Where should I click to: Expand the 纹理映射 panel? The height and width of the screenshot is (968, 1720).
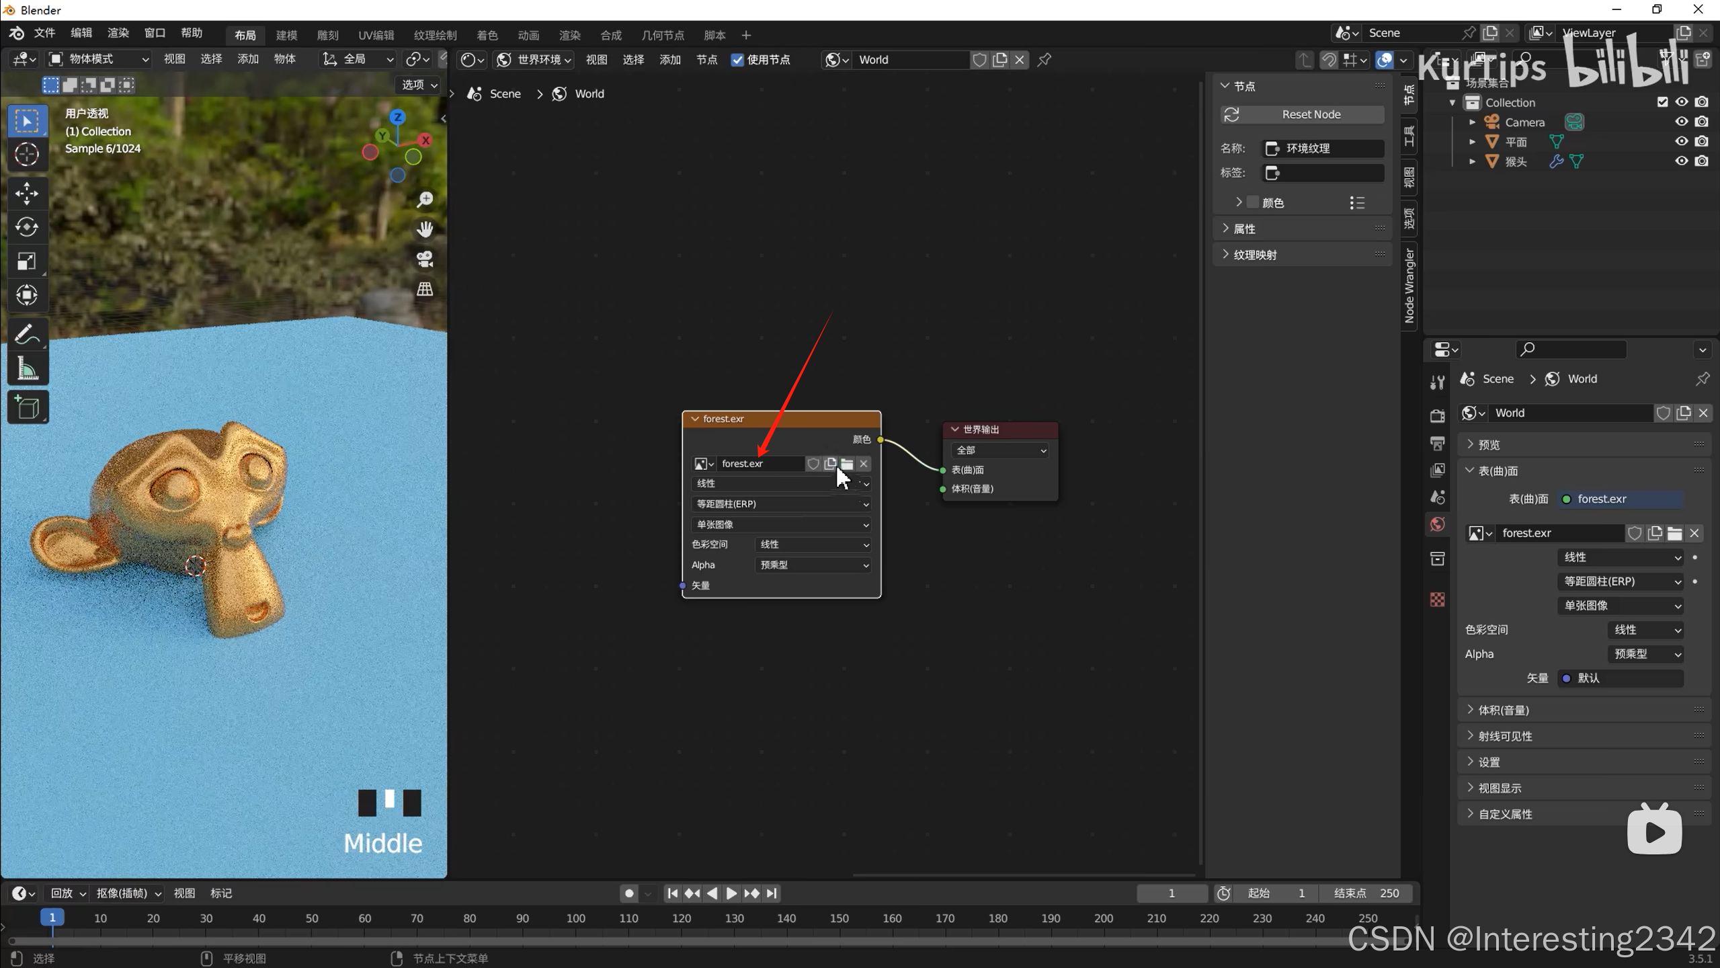click(x=1254, y=255)
